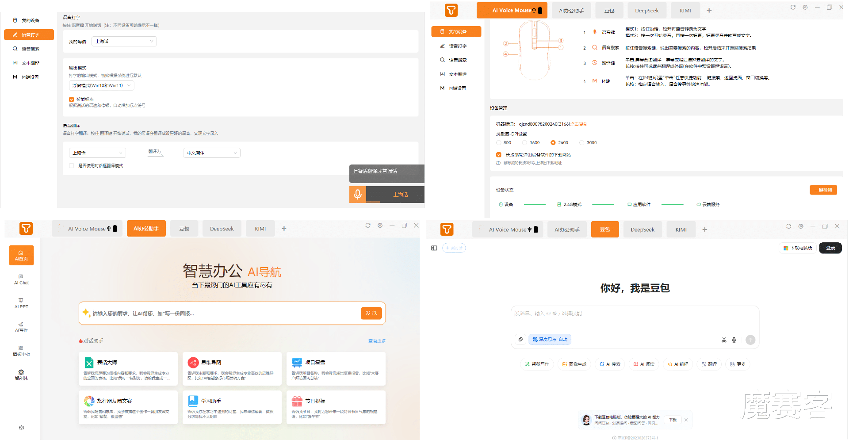The image size is (849, 440).
Task: Click the add-tab plus in AI办公助手 window
Action: pyautogui.click(x=284, y=229)
